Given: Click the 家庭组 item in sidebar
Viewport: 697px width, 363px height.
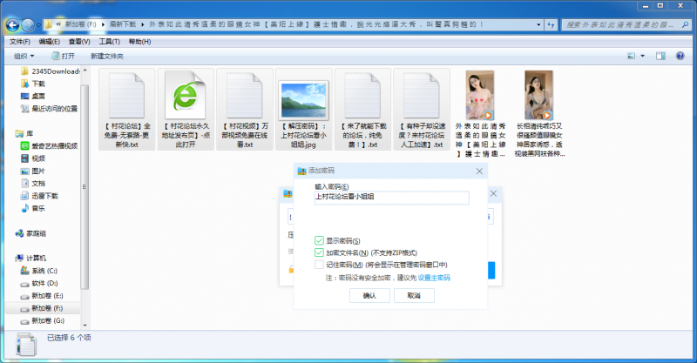Looking at the screenshot, I should click(x=37, y=233).
